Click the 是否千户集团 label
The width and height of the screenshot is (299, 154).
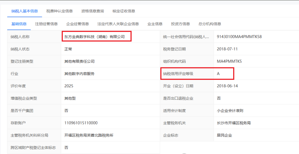(22, 111)
